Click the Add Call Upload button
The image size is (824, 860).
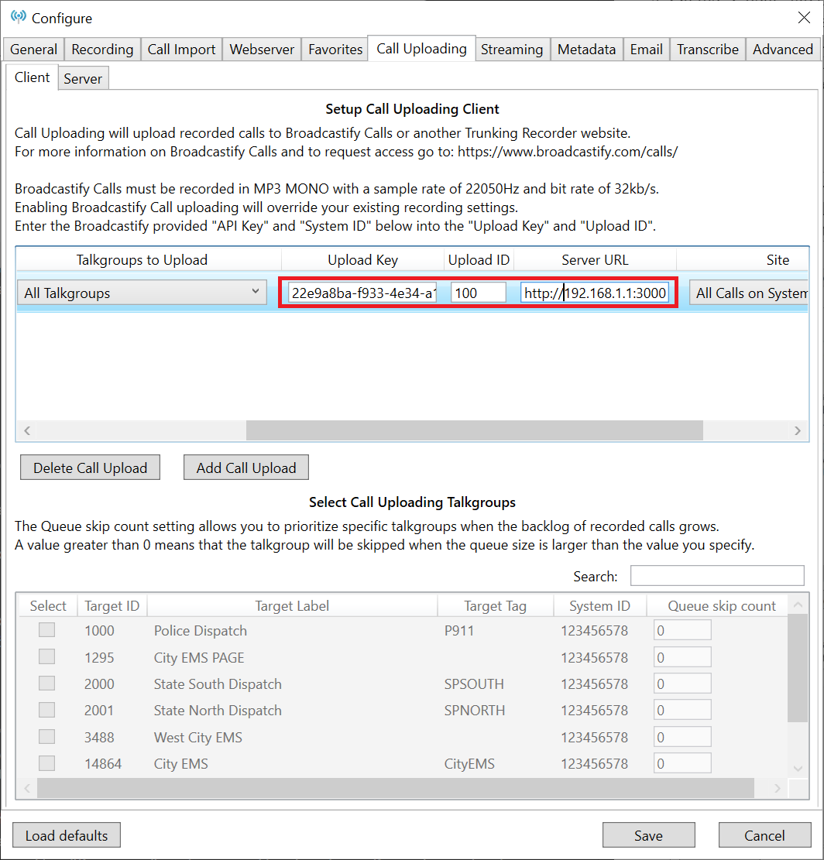coord(245,468)
